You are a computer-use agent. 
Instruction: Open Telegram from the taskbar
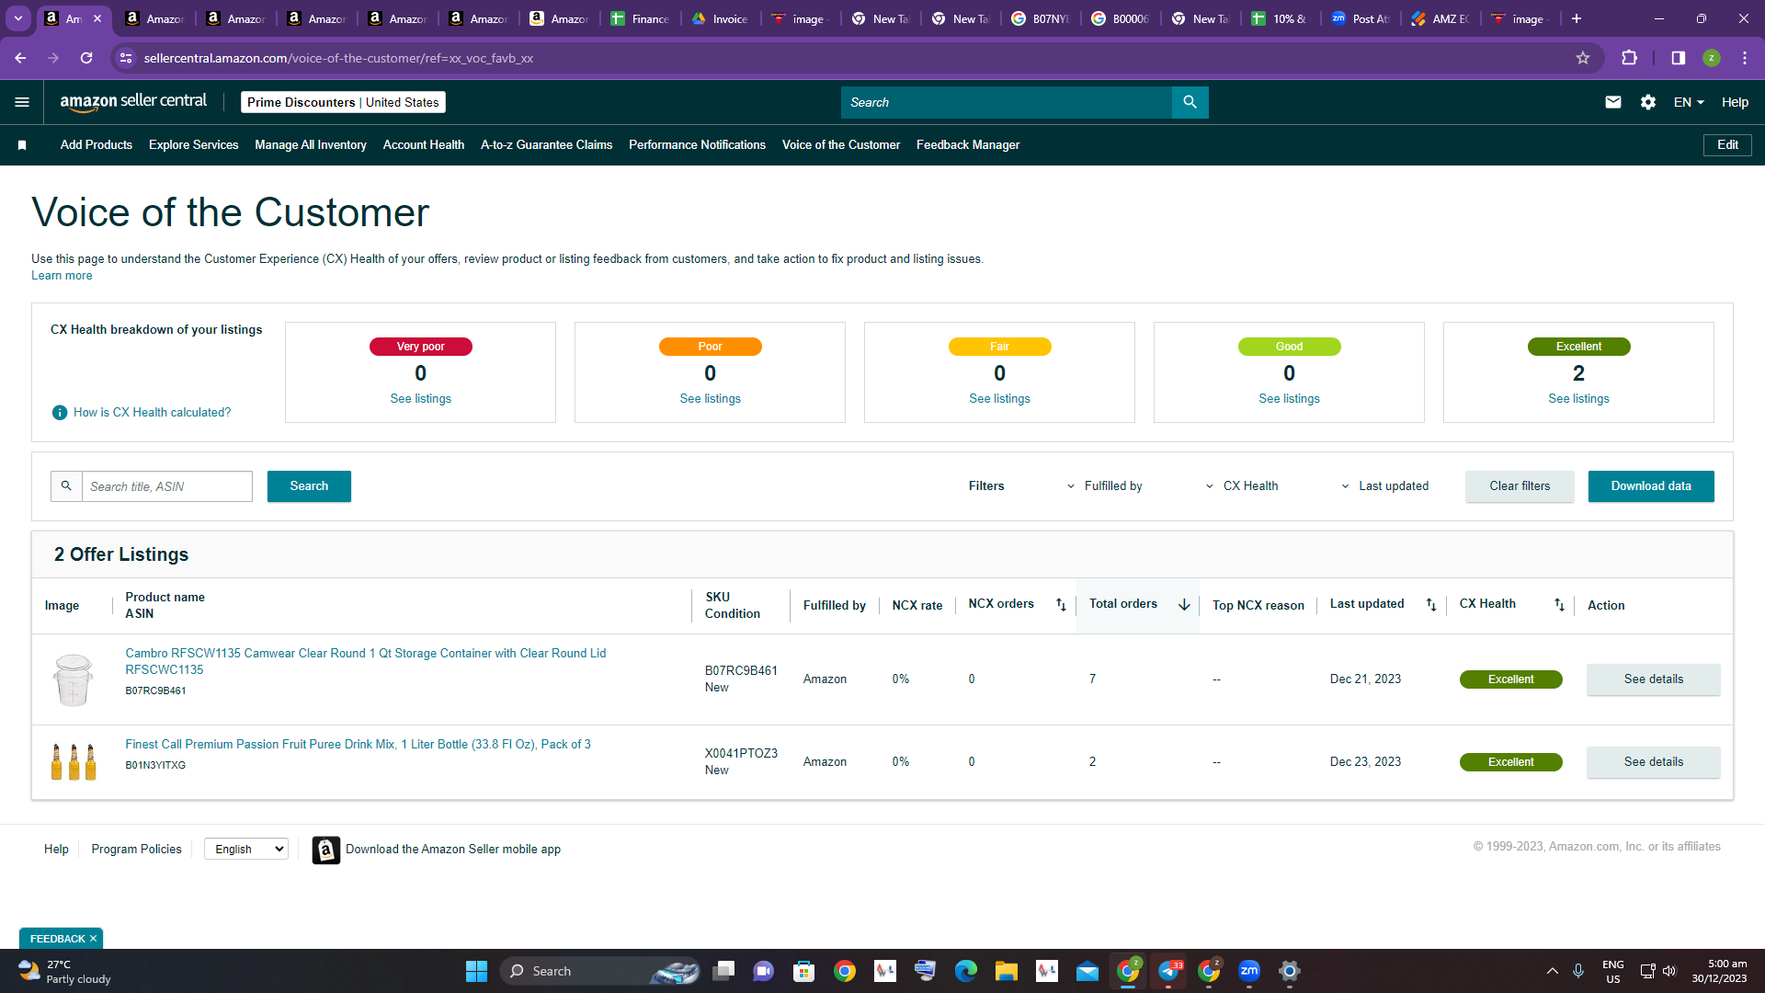coord(1169,971)
